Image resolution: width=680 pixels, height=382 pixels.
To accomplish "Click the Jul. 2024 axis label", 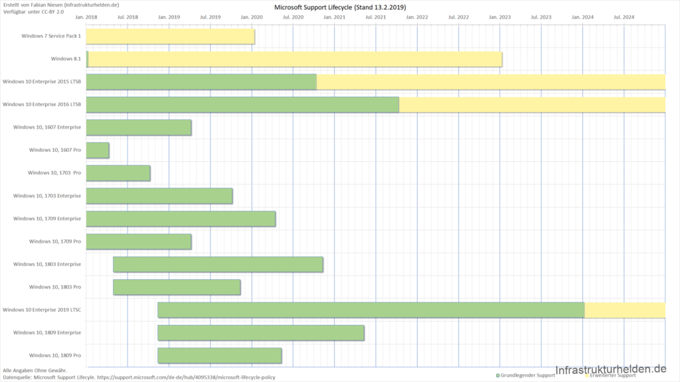I will (624, 17).
